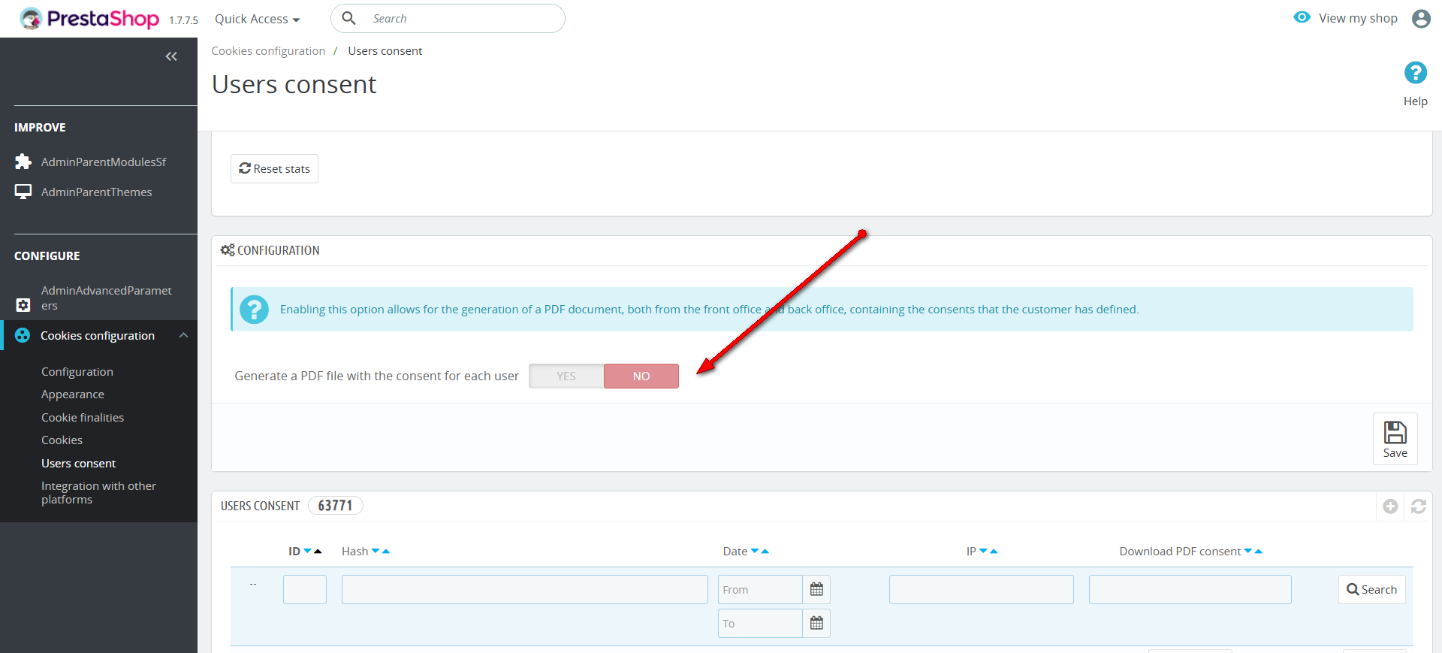This screenshot has height=653, width=1442.
Task: Click the Search filter button in table
Action: pyautogui.click(x=1371, y=589)
